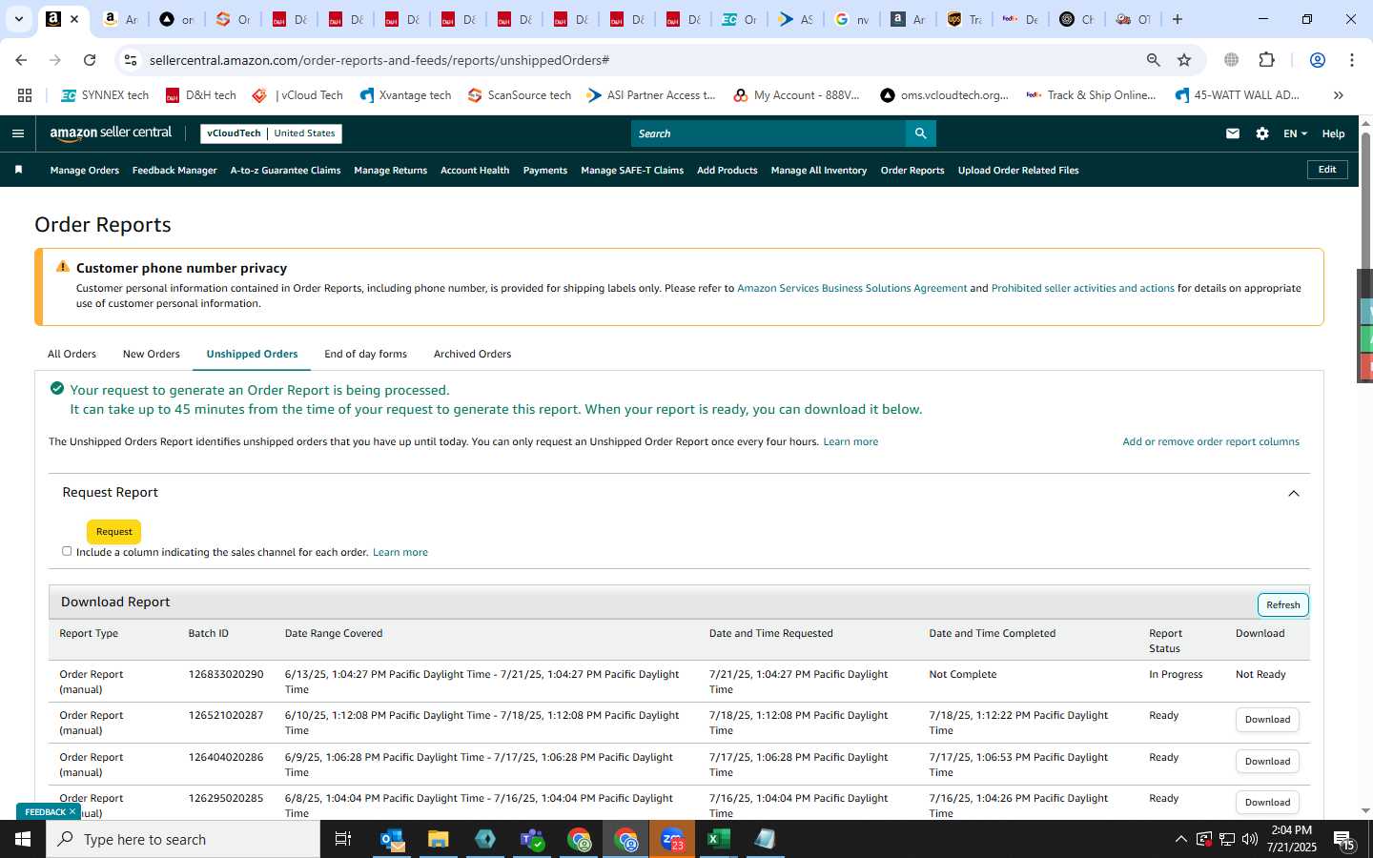This screenshot has width=1373, height=858.
Task: Open the browser zoom magnifier icon
Action: pos(1154,60)
